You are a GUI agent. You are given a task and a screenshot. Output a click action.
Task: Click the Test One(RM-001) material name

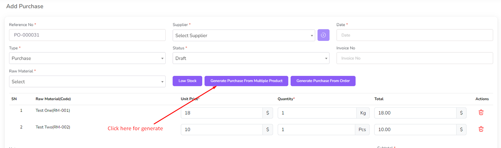coord(53,111)
